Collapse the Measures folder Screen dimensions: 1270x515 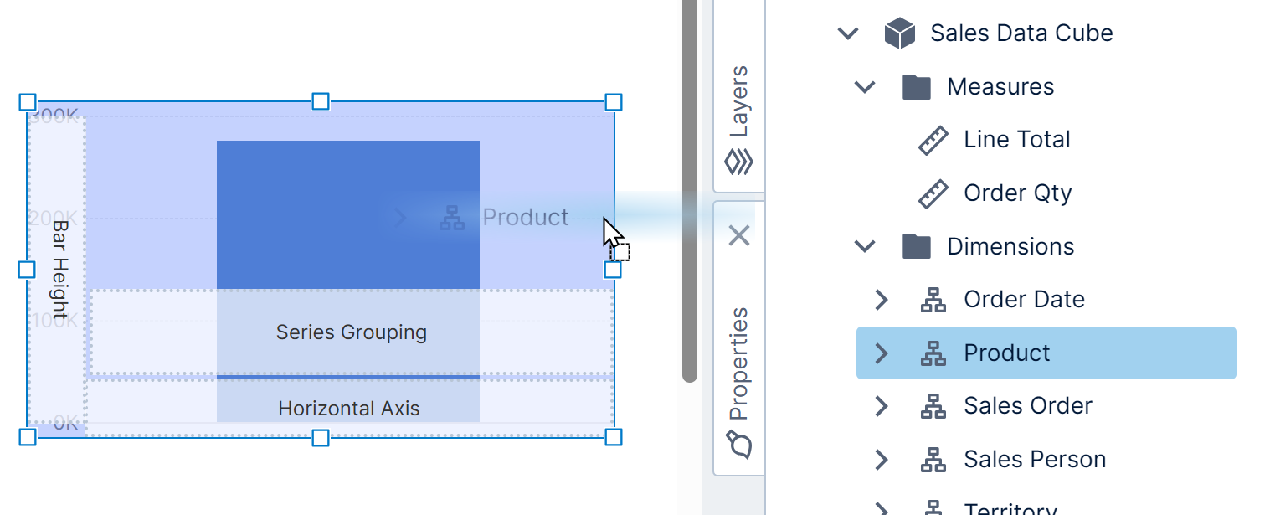[865, 86]
